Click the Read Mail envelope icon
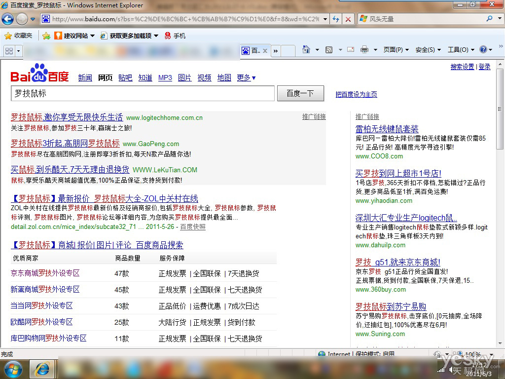Image resolution: width=505 pixels, height=379 pixels. click(x=351, y=50)
